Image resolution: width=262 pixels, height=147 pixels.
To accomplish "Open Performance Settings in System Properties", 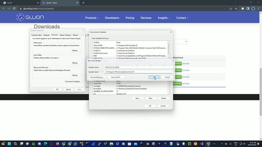I will pyautogui.click(x=75, y=51).
